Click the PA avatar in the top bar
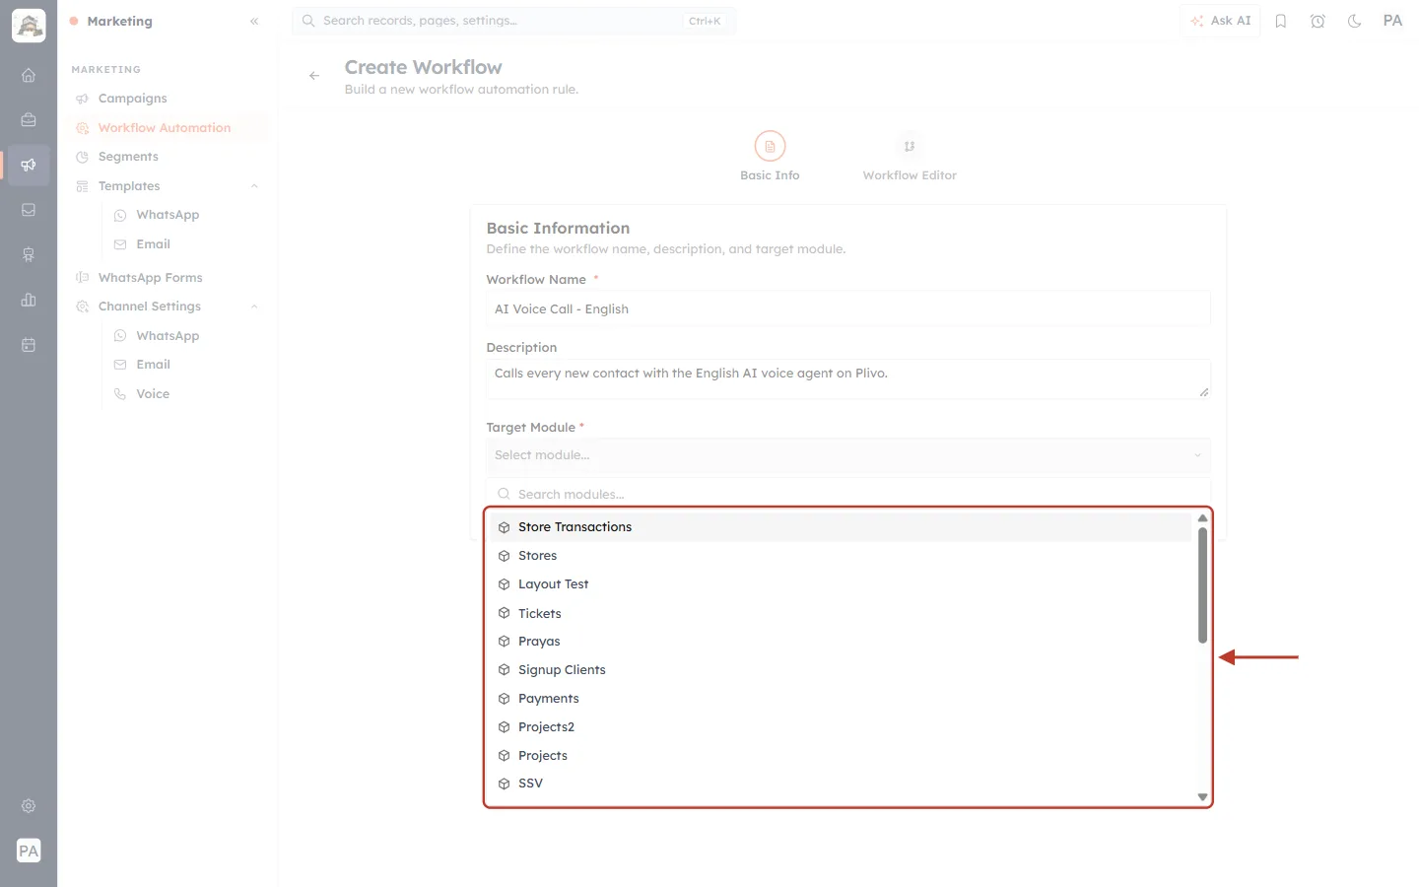The height and width of the screenshot is (887, 1419). pos(1392,21)
